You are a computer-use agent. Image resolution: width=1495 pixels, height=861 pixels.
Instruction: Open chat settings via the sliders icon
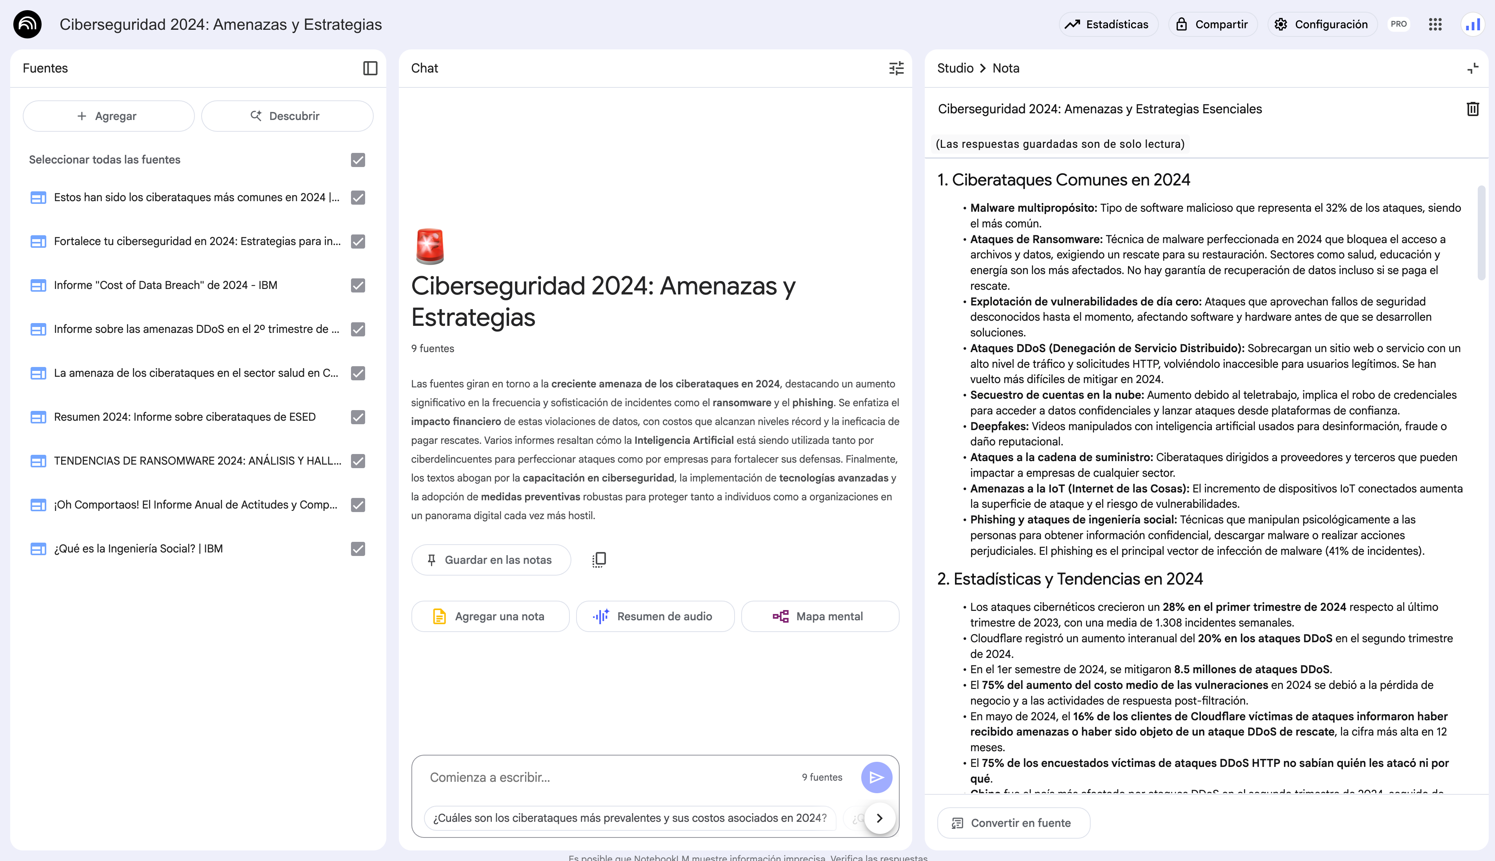coord(896,69)
